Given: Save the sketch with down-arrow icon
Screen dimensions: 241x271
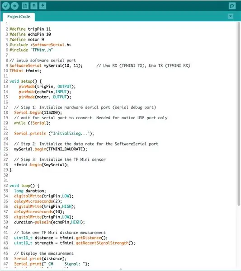Looking at the screenshot, I should [x=43, y=6].
